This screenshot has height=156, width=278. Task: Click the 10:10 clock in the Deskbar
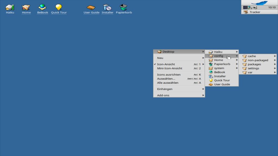tap(272, 7)
